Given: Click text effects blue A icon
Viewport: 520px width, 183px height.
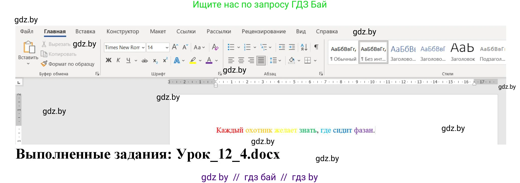Looking at the screenshot, I should [x=177, y=60].
